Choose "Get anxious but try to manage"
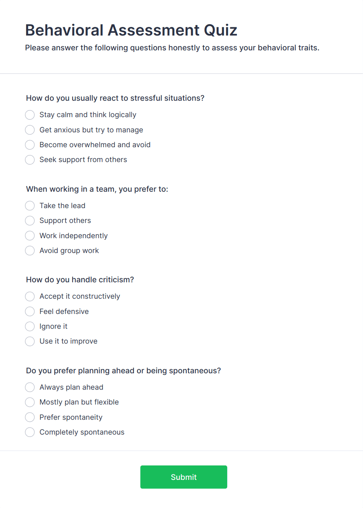The width and height of the screenshot is (363, 508). coord(30,130)
